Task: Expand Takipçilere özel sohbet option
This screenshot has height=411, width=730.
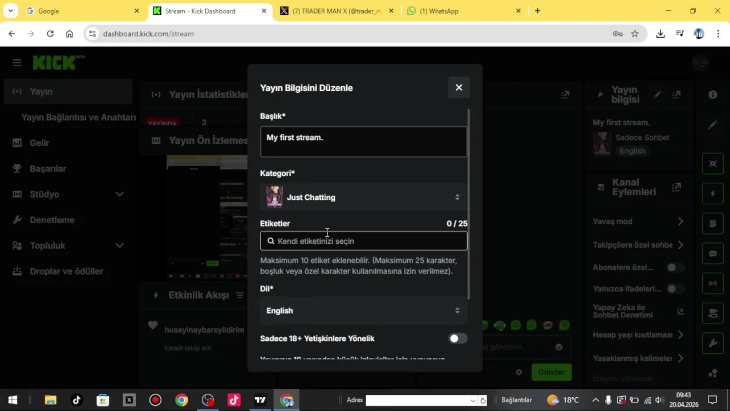Action: [680, 245]
